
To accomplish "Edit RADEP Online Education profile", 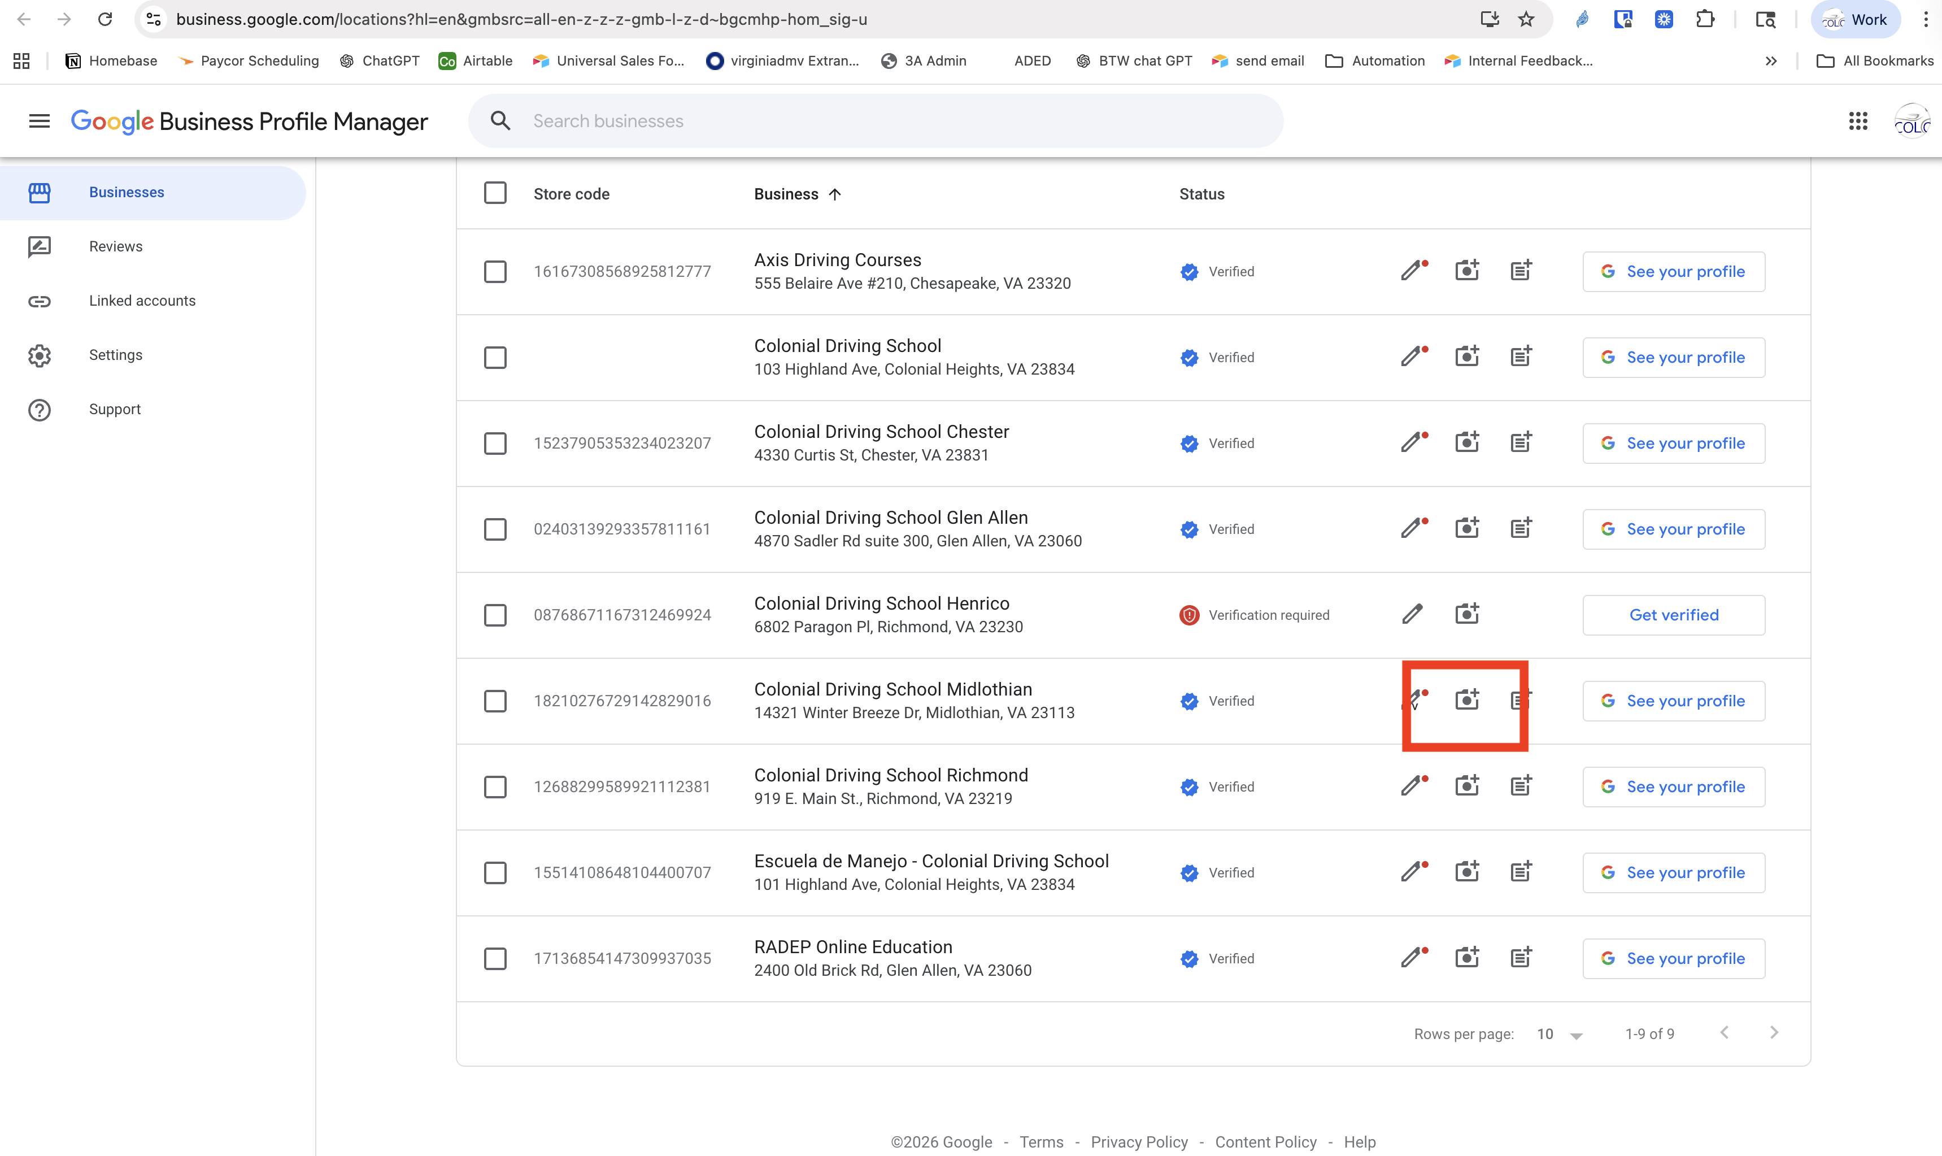I will pos(1413,957).
